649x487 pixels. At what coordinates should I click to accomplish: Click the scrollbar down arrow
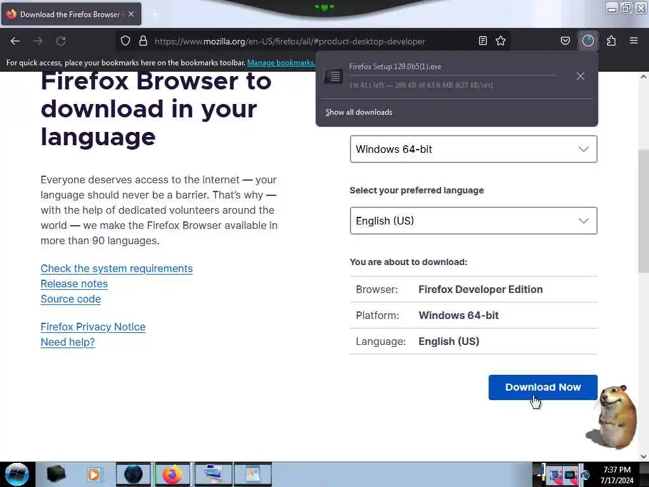click(643, 456)
